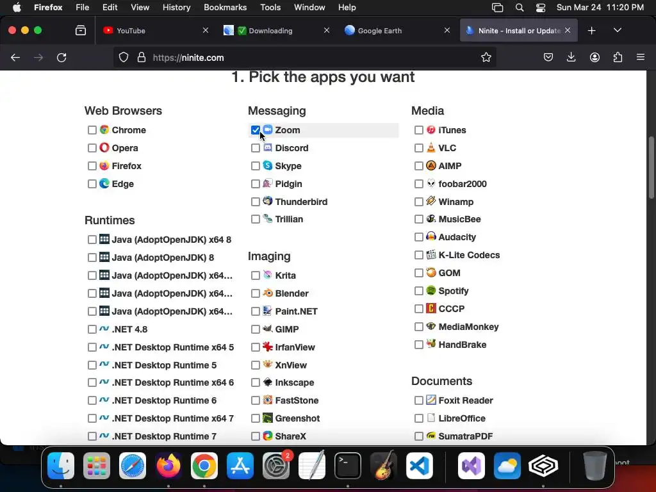Go back to previous page

[x=15, y=57]
